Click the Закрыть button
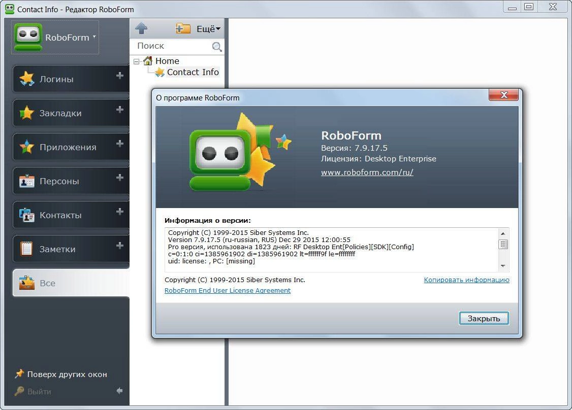Screen dimensions: 572x410 pyautogui.click(x=484, y=319)
